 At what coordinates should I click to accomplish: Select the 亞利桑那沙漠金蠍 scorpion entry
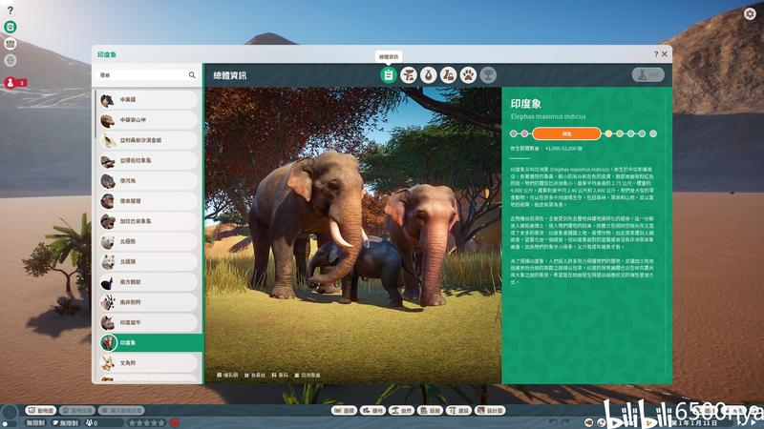[x=148, y=140]
